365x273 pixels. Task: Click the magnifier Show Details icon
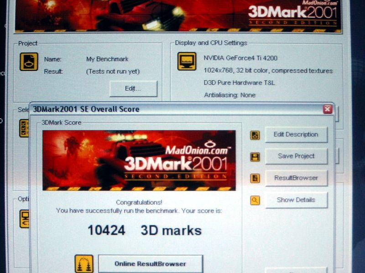[x=255, y=200]
